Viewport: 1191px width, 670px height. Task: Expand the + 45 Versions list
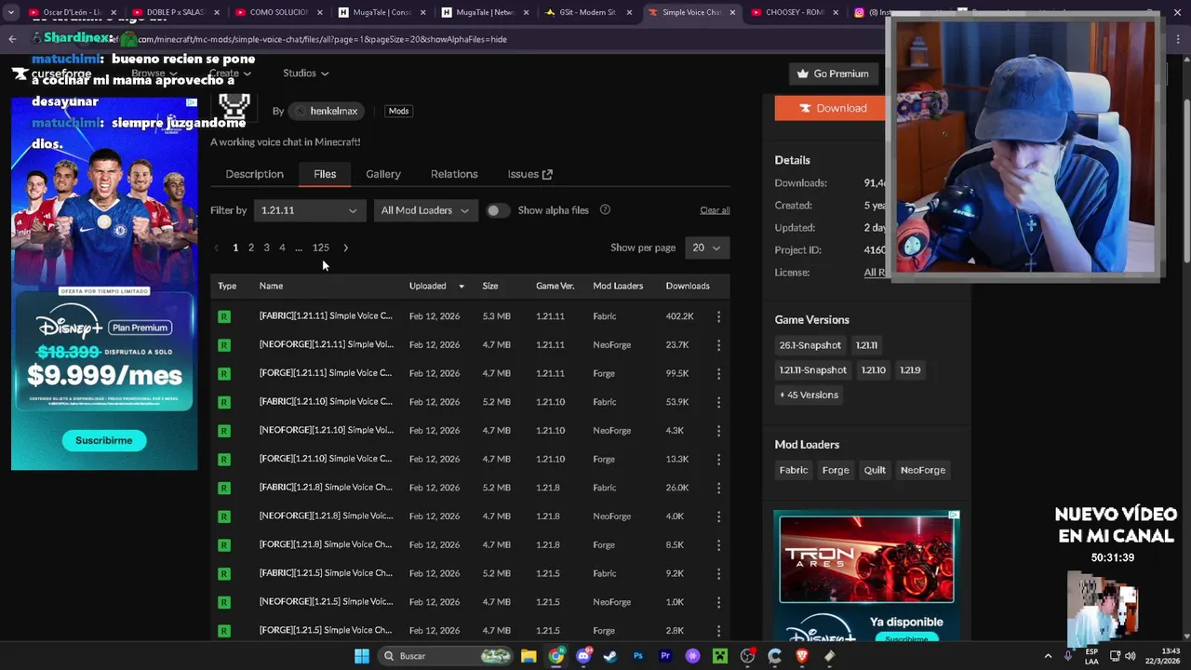tap(810, 395)
